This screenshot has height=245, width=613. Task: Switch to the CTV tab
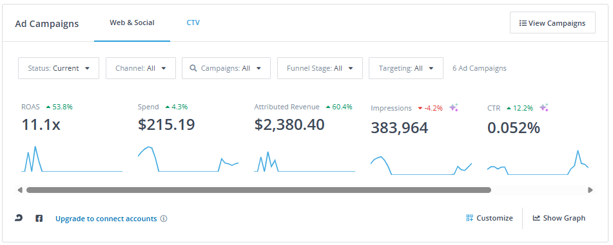click(193, 23)
